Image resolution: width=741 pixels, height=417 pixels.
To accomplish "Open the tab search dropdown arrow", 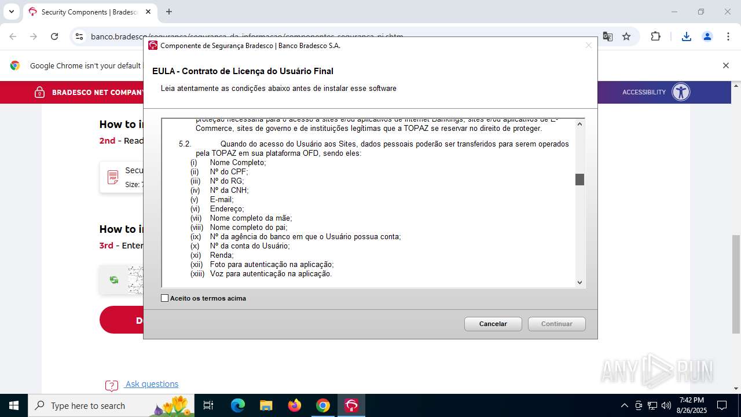I will [11, 12].
